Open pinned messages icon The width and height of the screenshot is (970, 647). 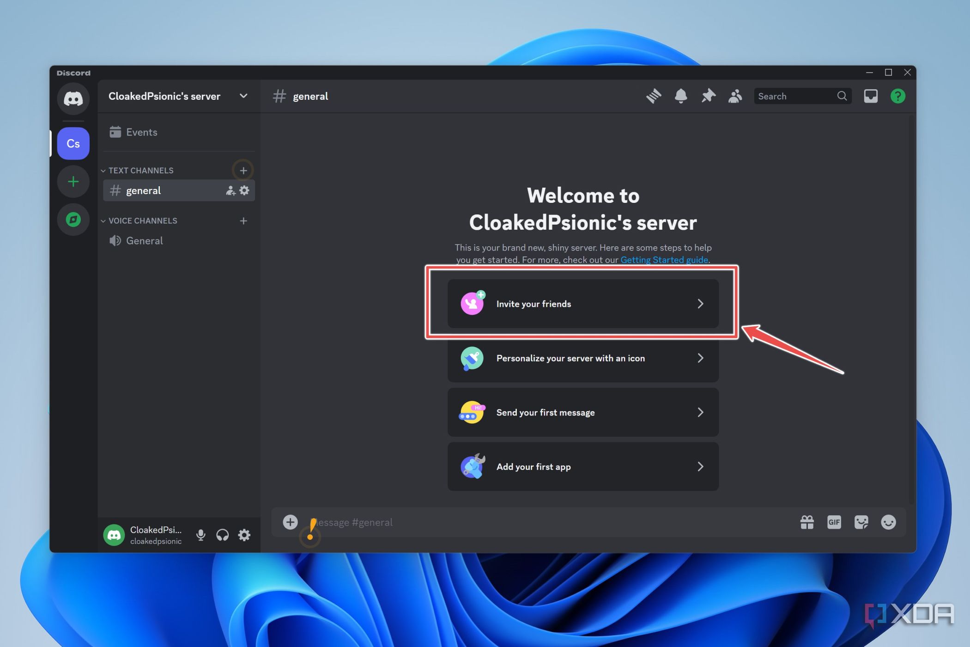[708, 96]
